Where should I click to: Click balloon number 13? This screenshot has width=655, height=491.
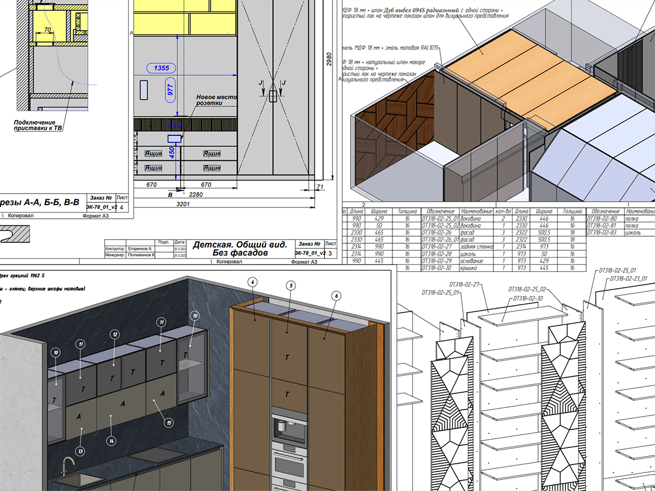[x=81, y=451]
